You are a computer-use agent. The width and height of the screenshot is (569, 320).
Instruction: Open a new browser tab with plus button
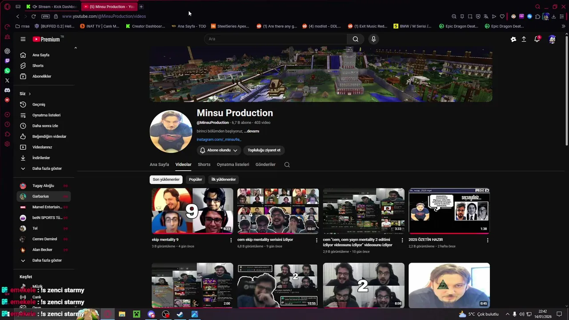(x=141, y=7)
